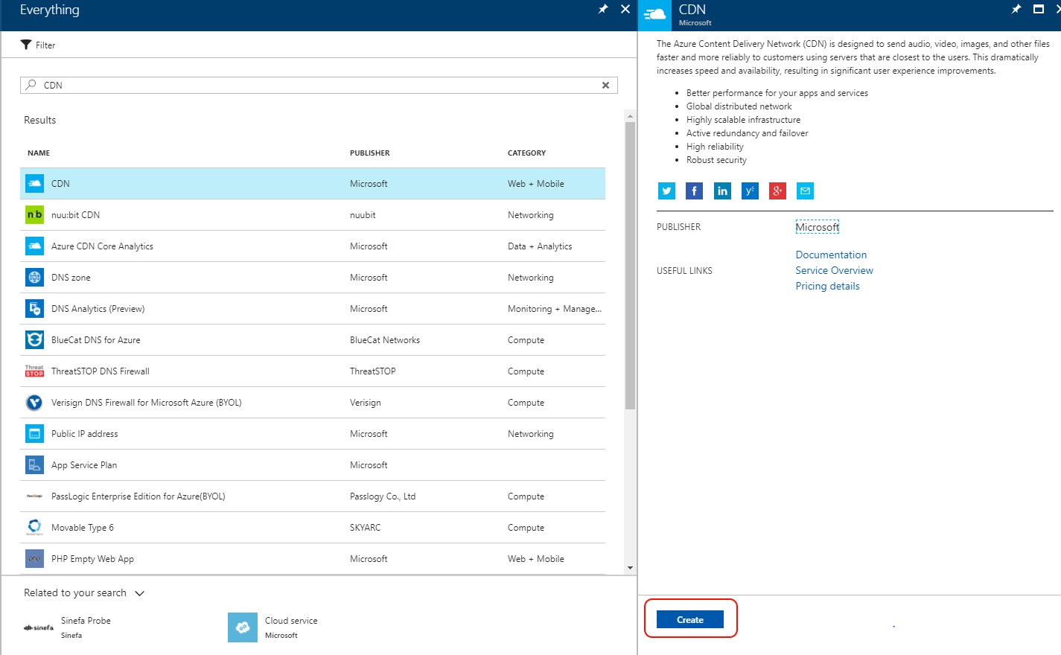The height and width of the screenshot is (655, 1061).
Task: Pin the Everything blade to dashboard
Action: (x=603, y=9)
